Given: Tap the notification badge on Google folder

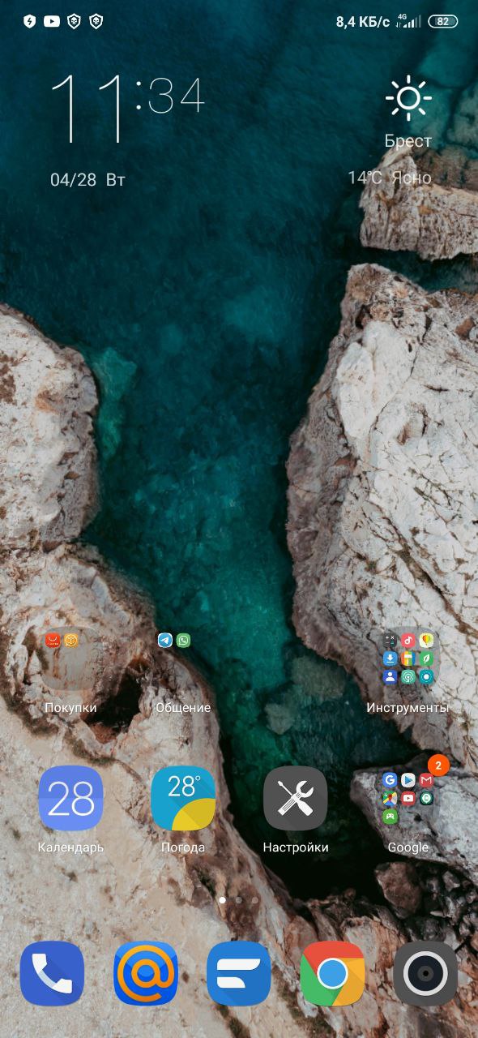Looking at the screenshot, I should click(438, 765).
